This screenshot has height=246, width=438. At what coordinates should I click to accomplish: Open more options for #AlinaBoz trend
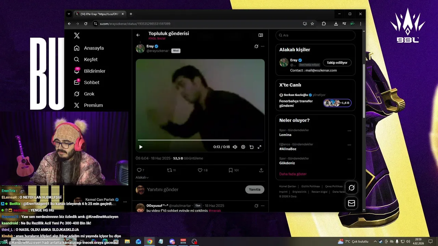tap(349, 145)
